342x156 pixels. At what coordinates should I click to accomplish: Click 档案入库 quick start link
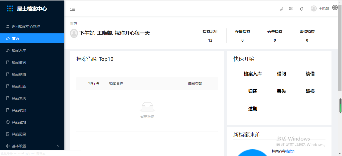[x=253, y=74]
